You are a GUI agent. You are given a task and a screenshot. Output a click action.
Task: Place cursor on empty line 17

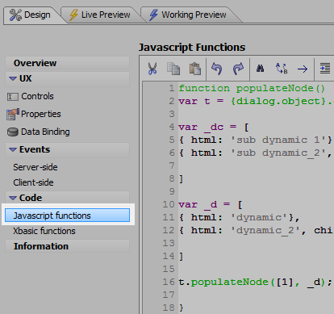[x=256, y=295]
